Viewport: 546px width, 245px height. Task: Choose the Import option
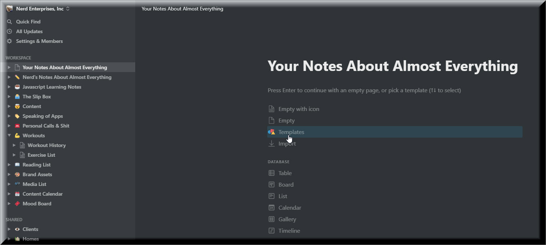pos(287,143)
